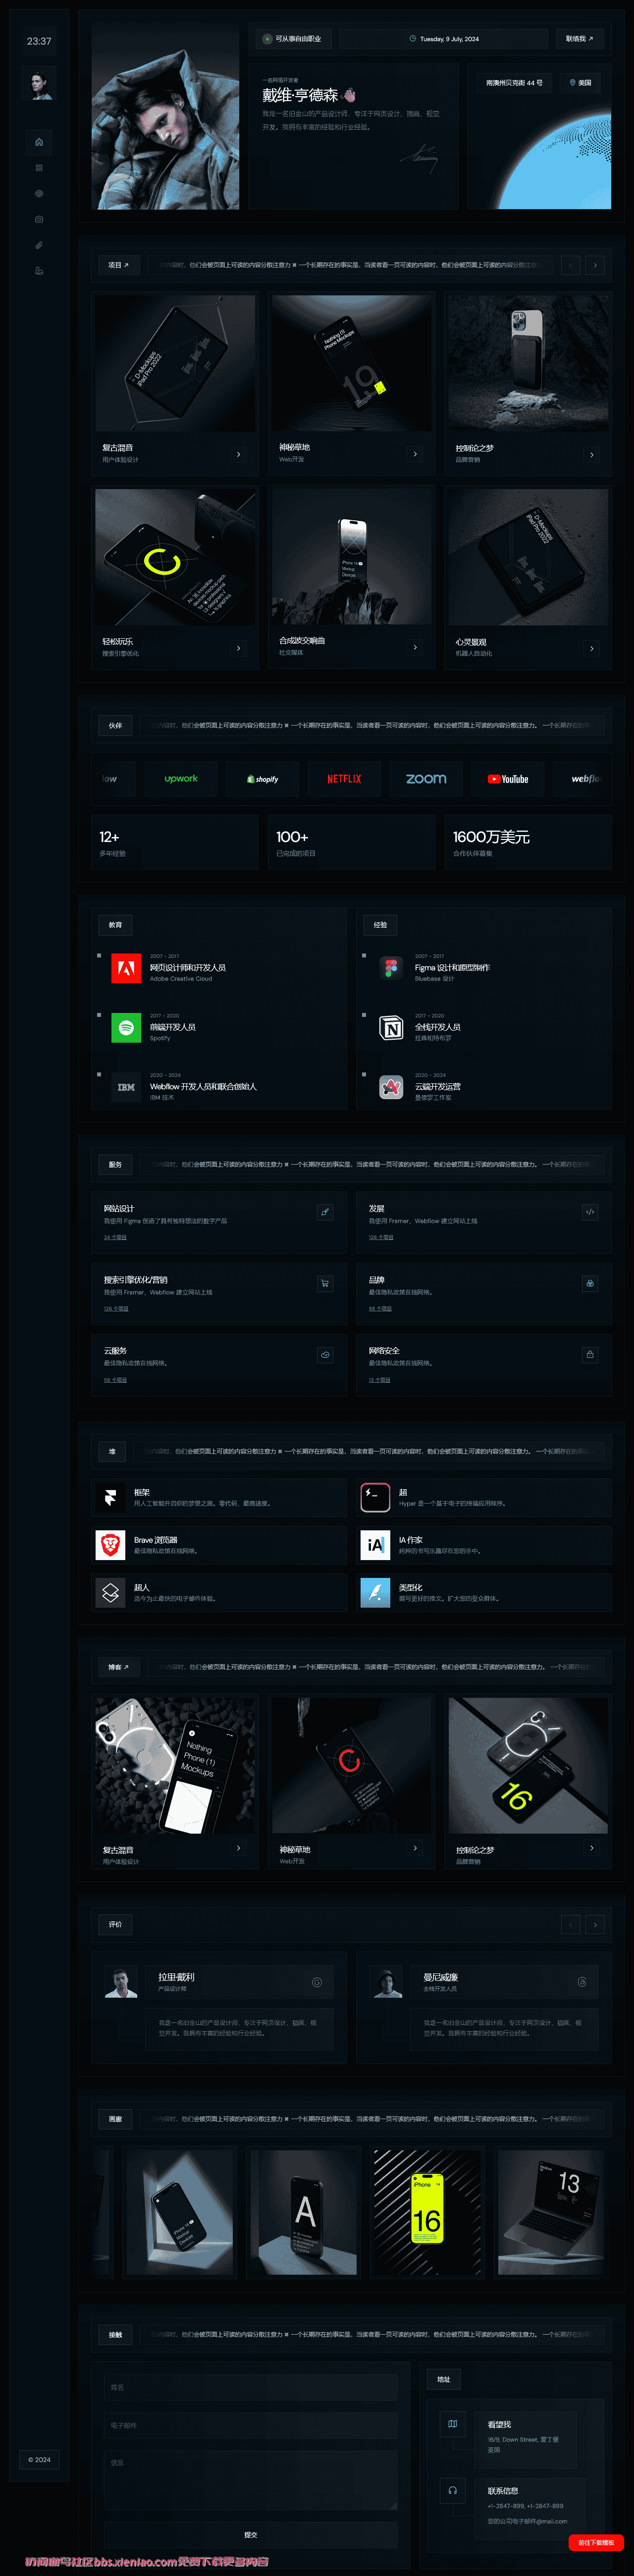Open the 博客 blog link
The height and width of the screenshot is (2576, 634).
click(118, 1667)
